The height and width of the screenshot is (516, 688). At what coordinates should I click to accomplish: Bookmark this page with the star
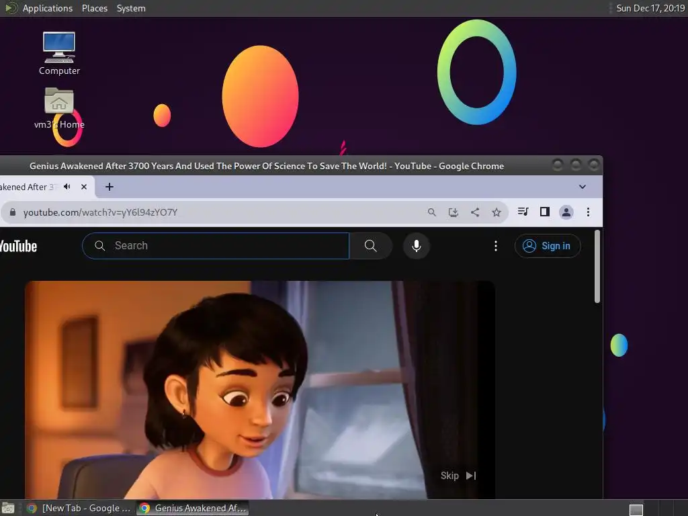click(497, 212)
